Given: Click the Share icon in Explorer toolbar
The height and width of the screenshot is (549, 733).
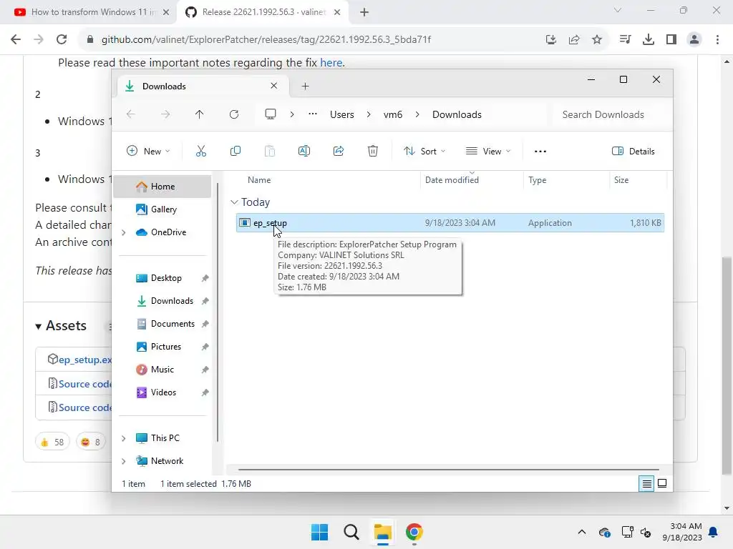Looking at the screenshot, I should click(x=339, y=152).
